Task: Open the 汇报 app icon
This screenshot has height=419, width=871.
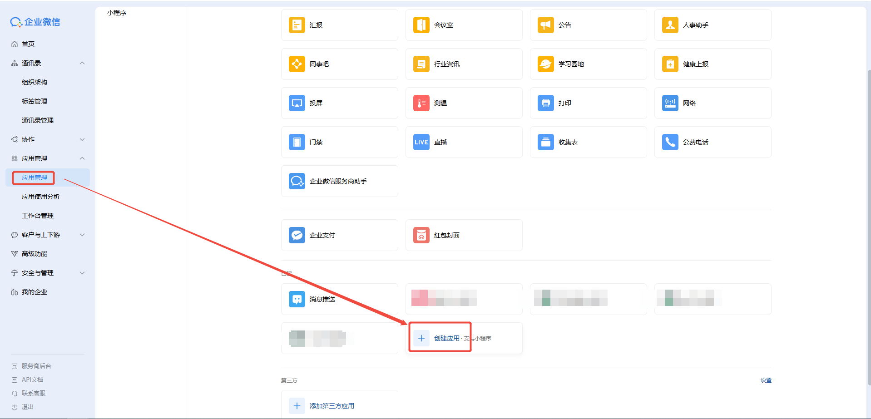Action: tap(297, 25)
